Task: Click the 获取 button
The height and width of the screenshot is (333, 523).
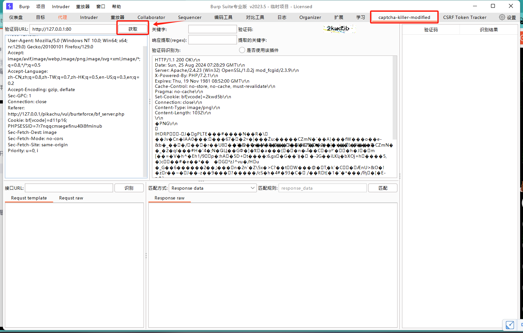Action: (x=133, y=29)
